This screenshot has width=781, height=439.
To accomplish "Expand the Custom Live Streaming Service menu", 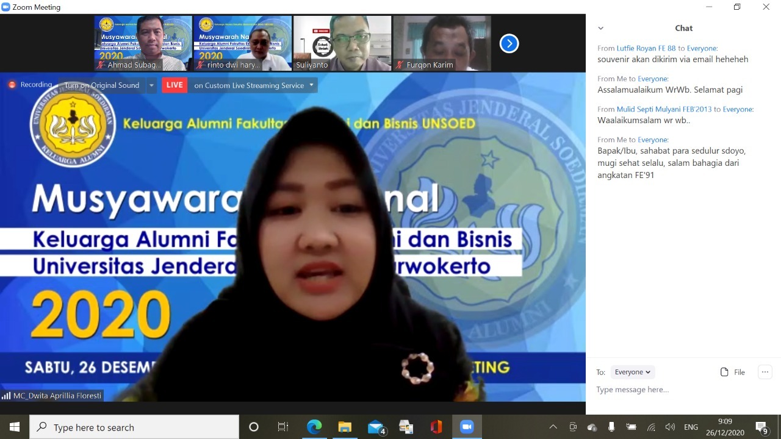I will (x=311, y=85).
